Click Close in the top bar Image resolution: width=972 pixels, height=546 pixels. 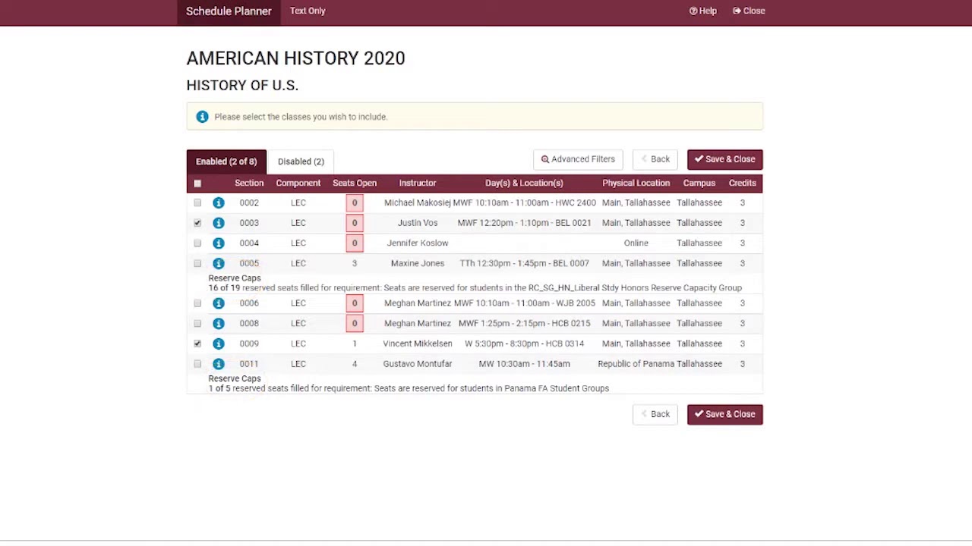tap(749, 11)
